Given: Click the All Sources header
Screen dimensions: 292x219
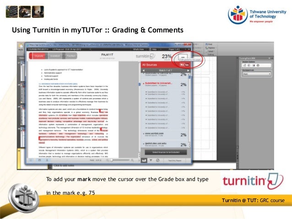Looking at the screenshot, I should [x=150, y=65].
